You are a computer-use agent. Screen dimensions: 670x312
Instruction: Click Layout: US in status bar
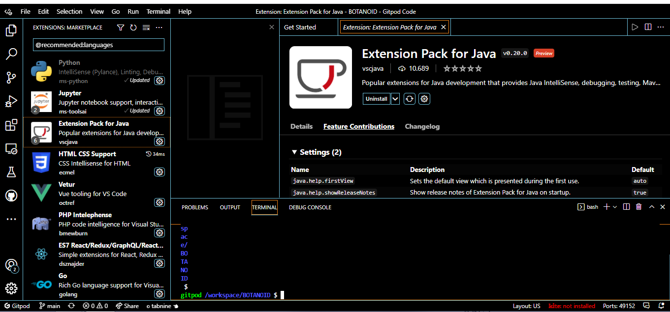[526, 306]
